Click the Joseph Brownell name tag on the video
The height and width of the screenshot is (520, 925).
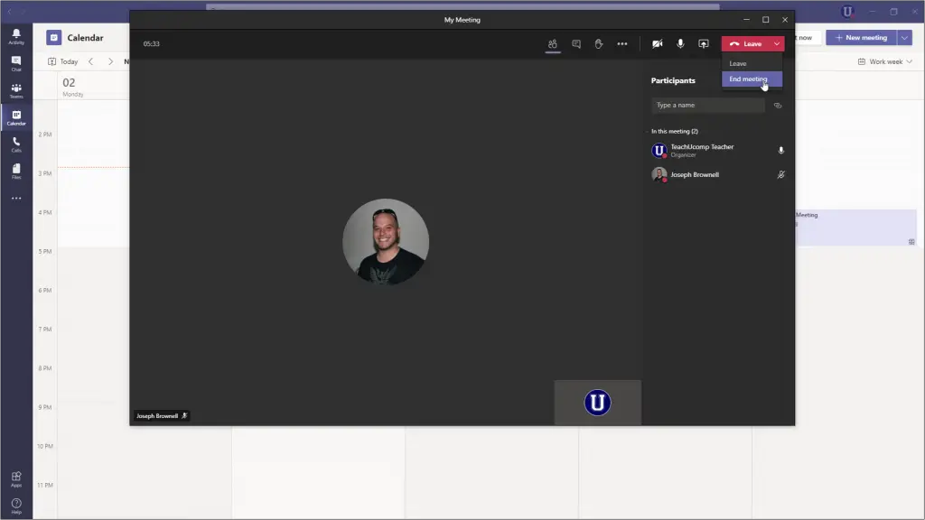[x=161, y=415]
